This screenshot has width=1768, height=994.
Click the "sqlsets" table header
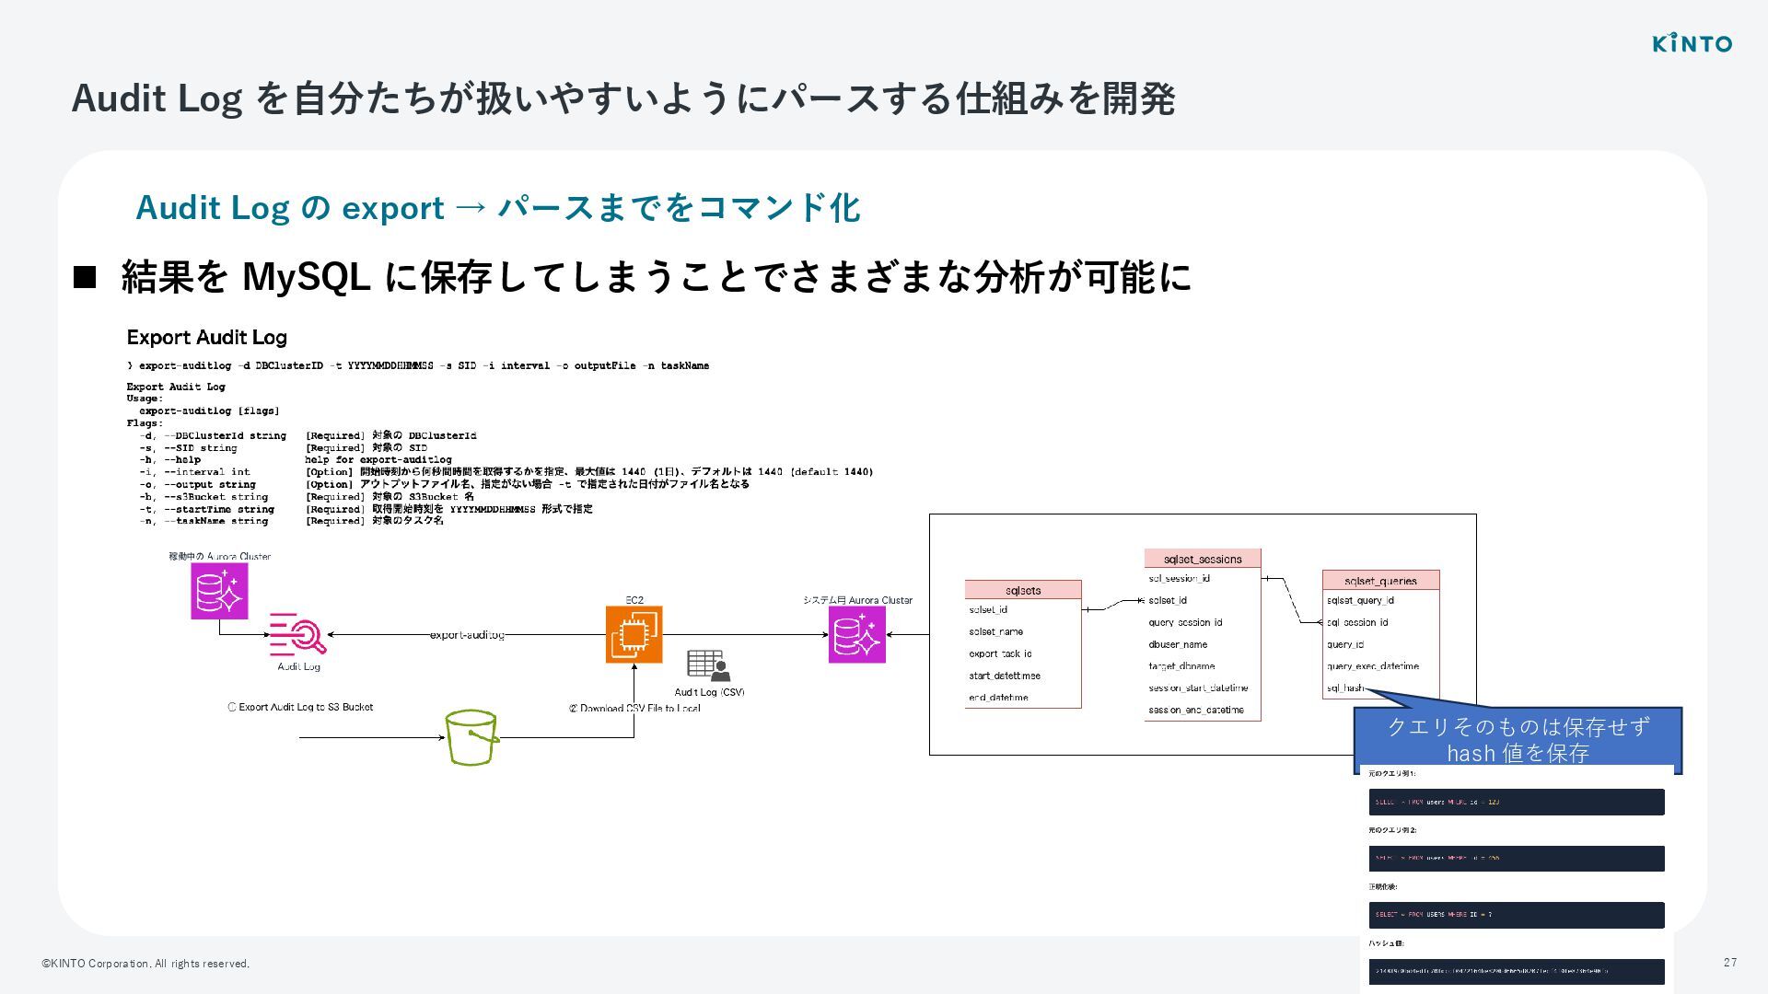[1023, 590]
